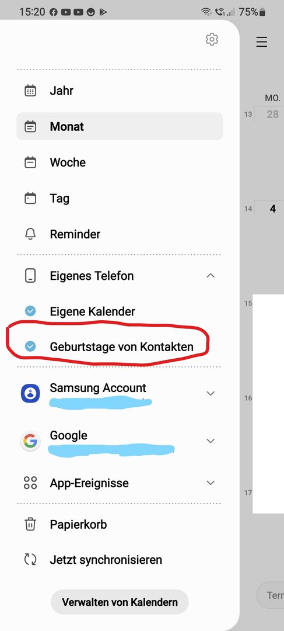
Task: Click the Samsung Account avatar icon
Action: (30, 393)
